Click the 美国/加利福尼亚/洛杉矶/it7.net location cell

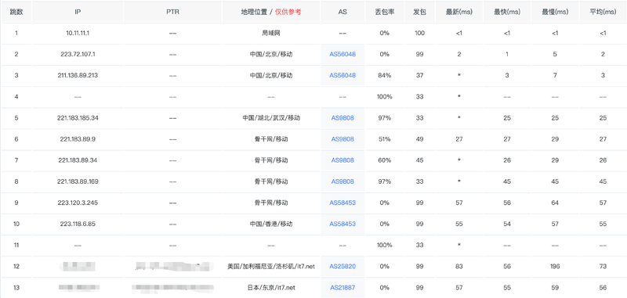coord(271,266)
